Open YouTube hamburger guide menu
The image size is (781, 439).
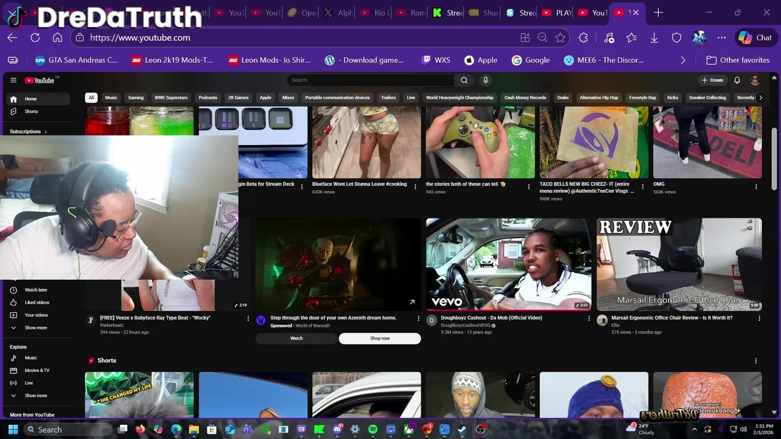tap(13, 80)
